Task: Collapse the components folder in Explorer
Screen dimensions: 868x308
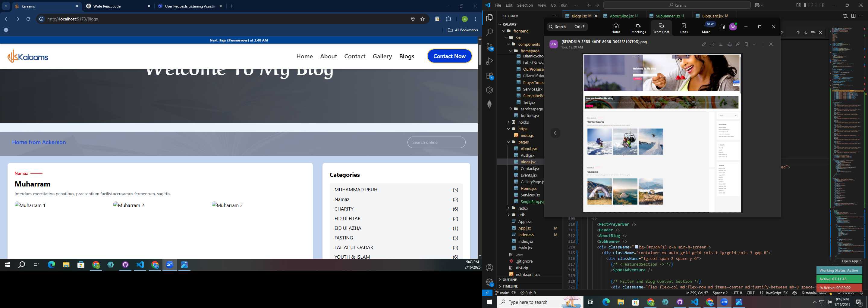Action: point(508,45)
